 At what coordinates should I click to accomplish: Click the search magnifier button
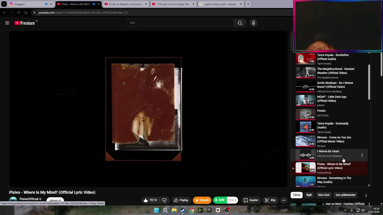240,23
